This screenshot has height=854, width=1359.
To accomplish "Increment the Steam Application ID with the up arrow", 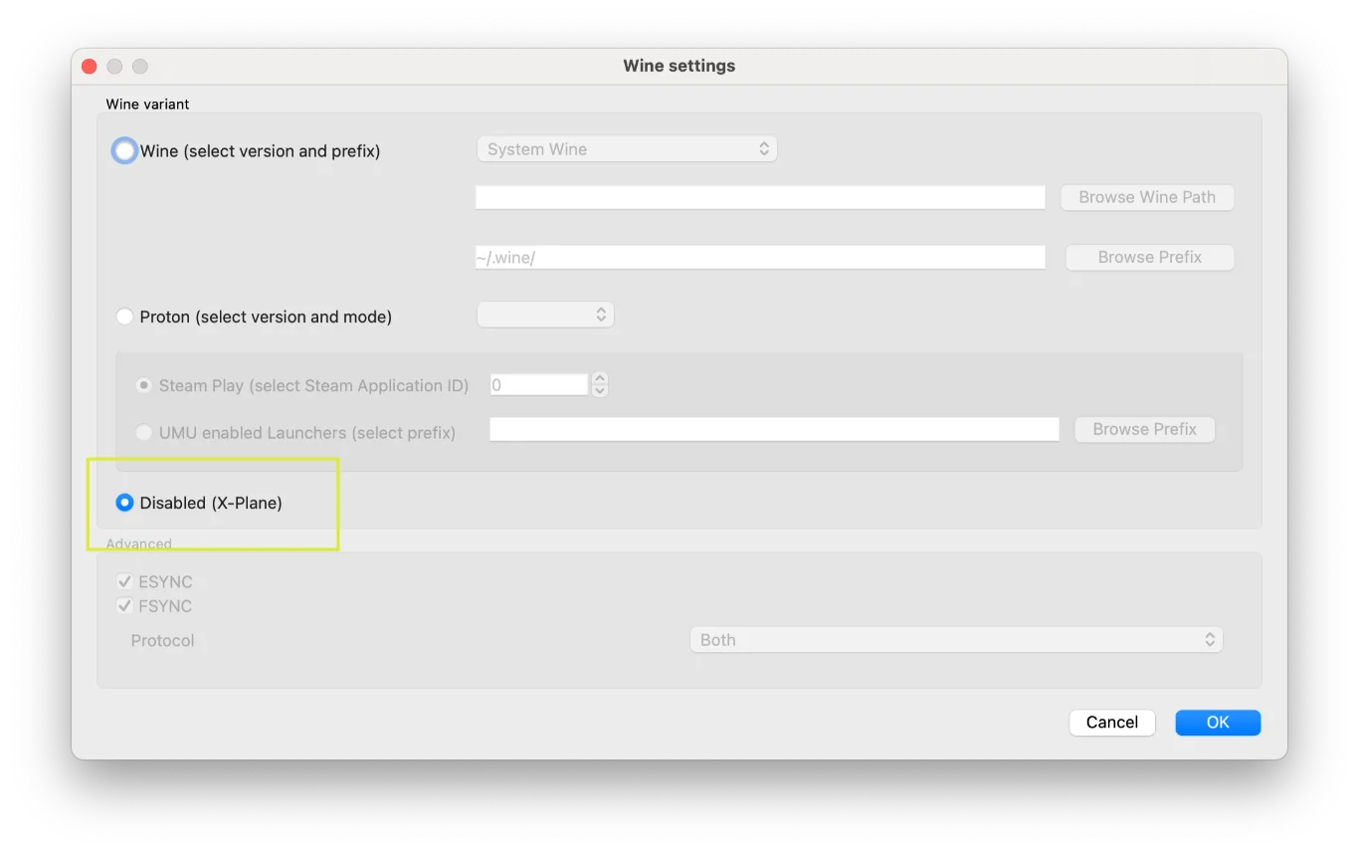I will (599, 379).
